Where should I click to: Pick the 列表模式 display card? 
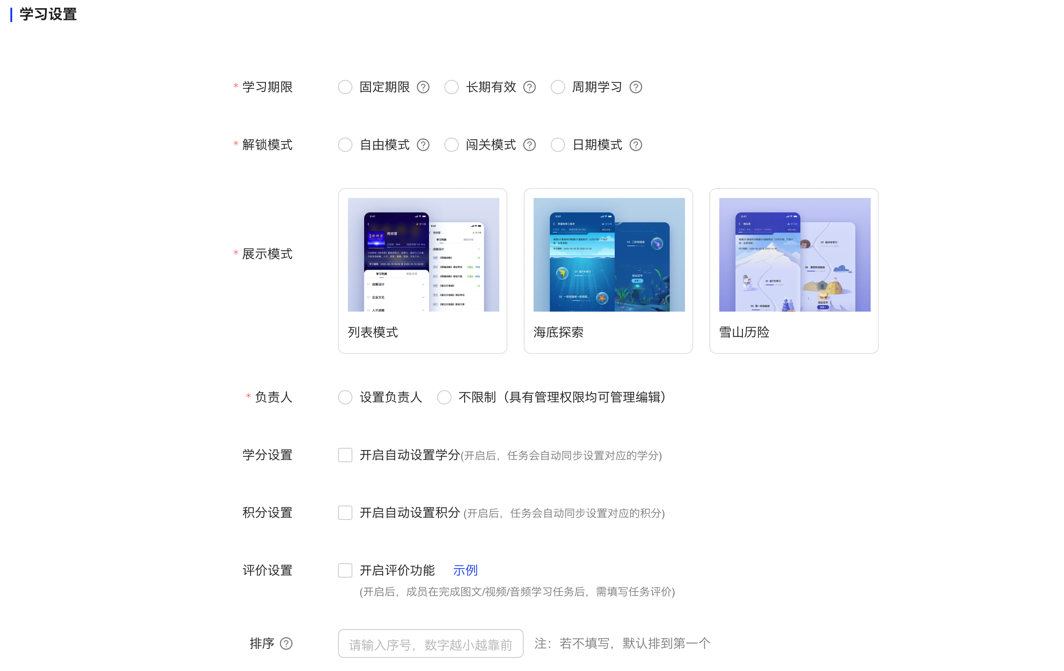tap(423, 271)
